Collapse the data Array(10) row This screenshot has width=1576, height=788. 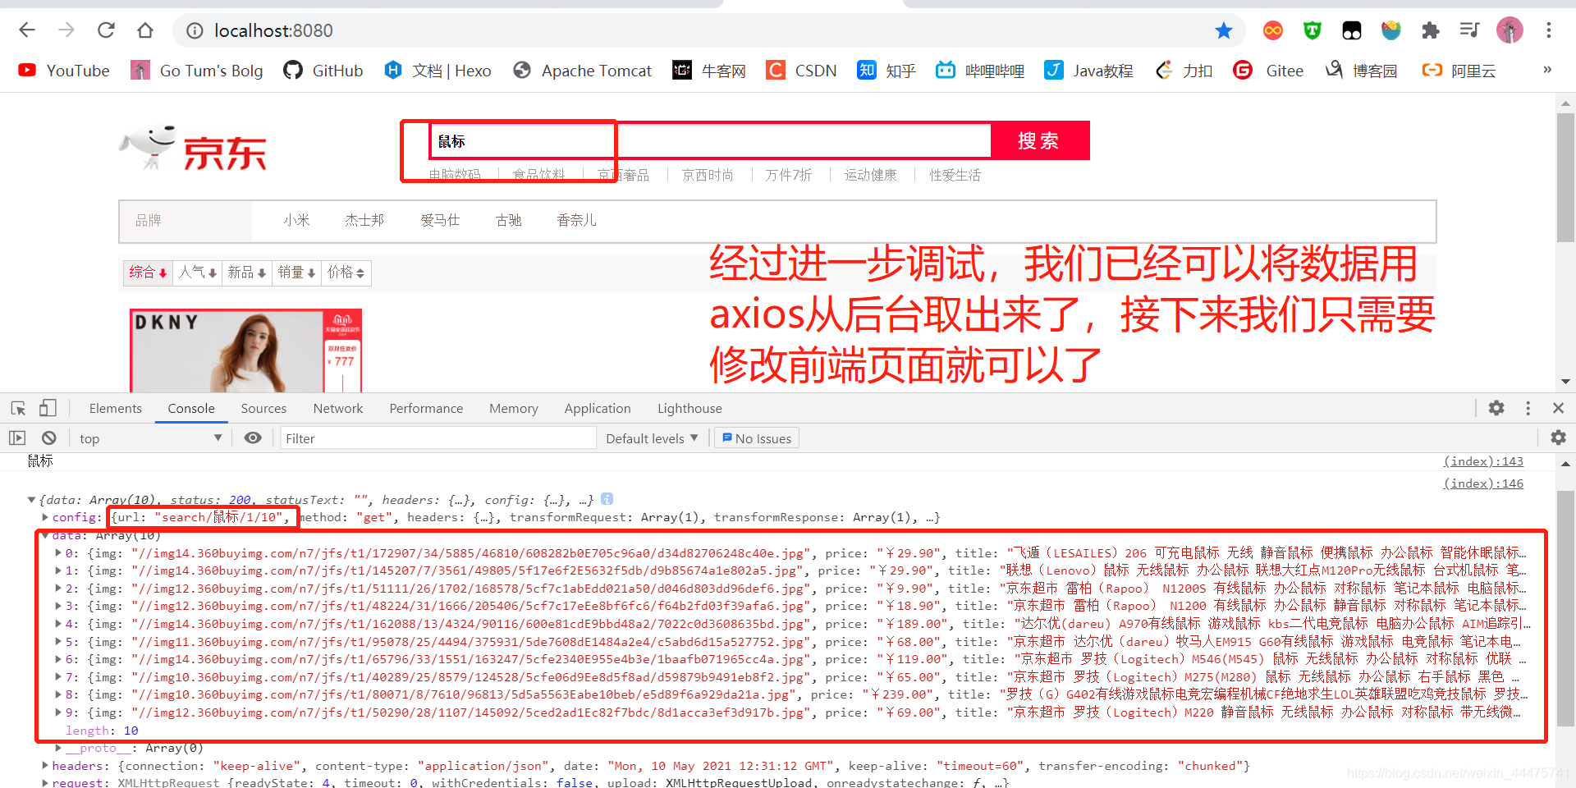[45, 535]
